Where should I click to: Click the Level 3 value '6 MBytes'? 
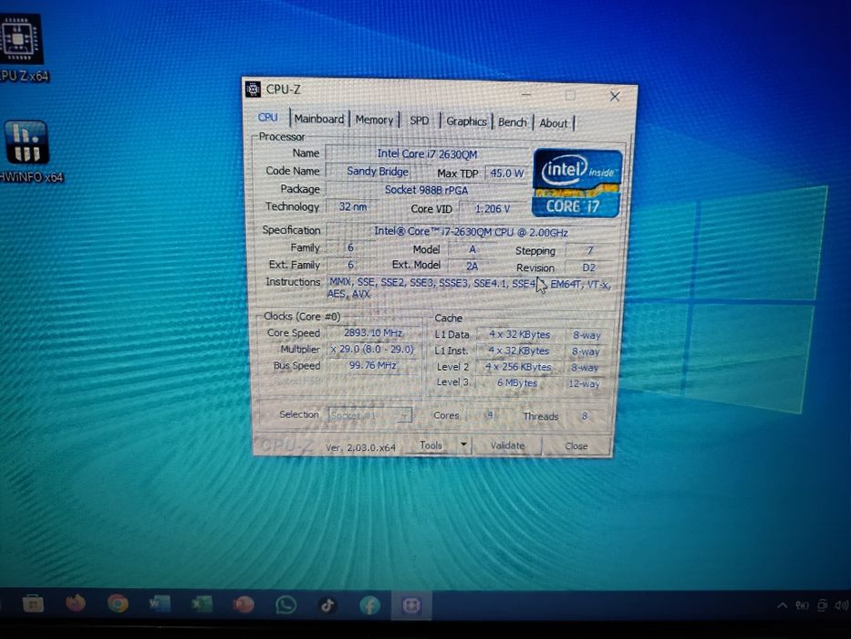pos(517,383)
